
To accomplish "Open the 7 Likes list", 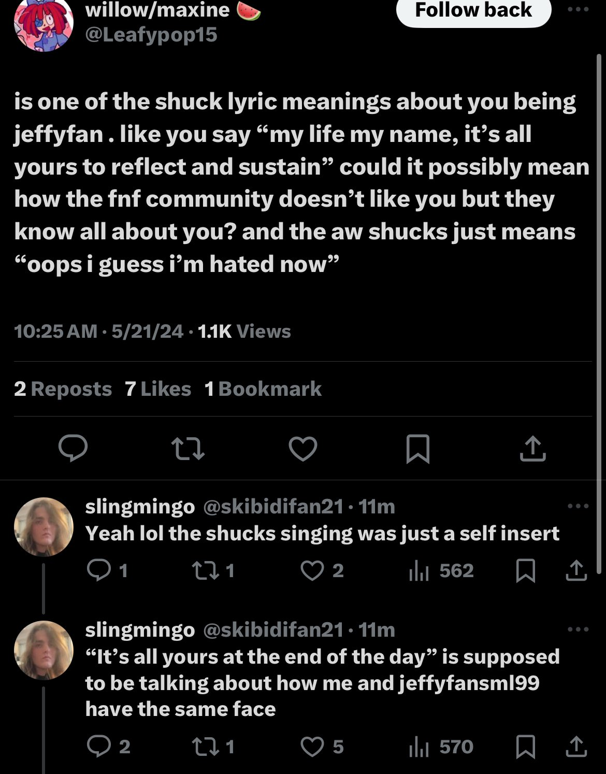I will point(158,389).
